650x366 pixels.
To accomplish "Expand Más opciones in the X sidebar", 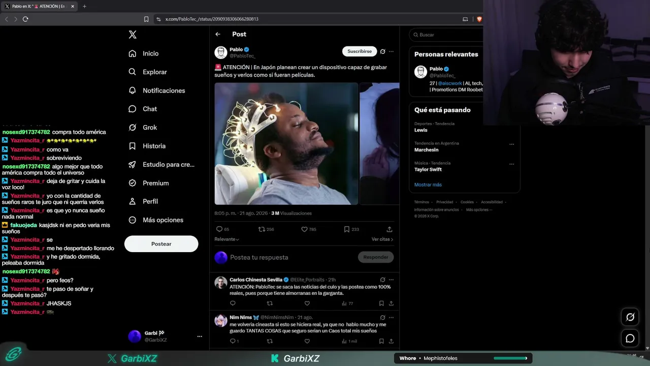I will pyautogui.click(x=156, y=220).
